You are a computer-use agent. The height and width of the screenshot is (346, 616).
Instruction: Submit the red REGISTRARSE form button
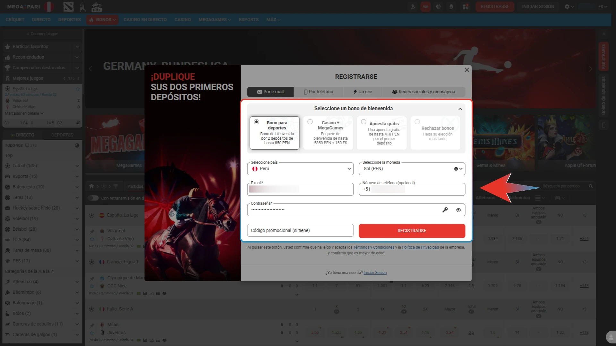click(412, 231)
